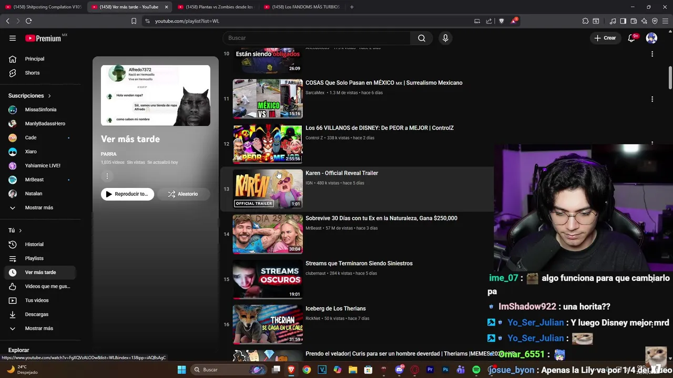Image resolution: width=673 pixels, height=378 pixels.
Task: Open the YouTube hamburger guide menu
Action: tap(13, 38)
